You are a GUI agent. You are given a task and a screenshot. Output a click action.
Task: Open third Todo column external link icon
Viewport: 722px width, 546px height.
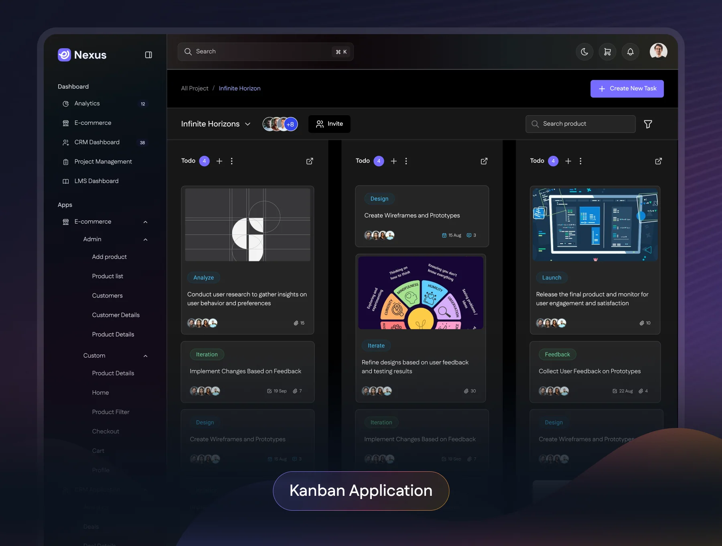click(x=659, y=161)
